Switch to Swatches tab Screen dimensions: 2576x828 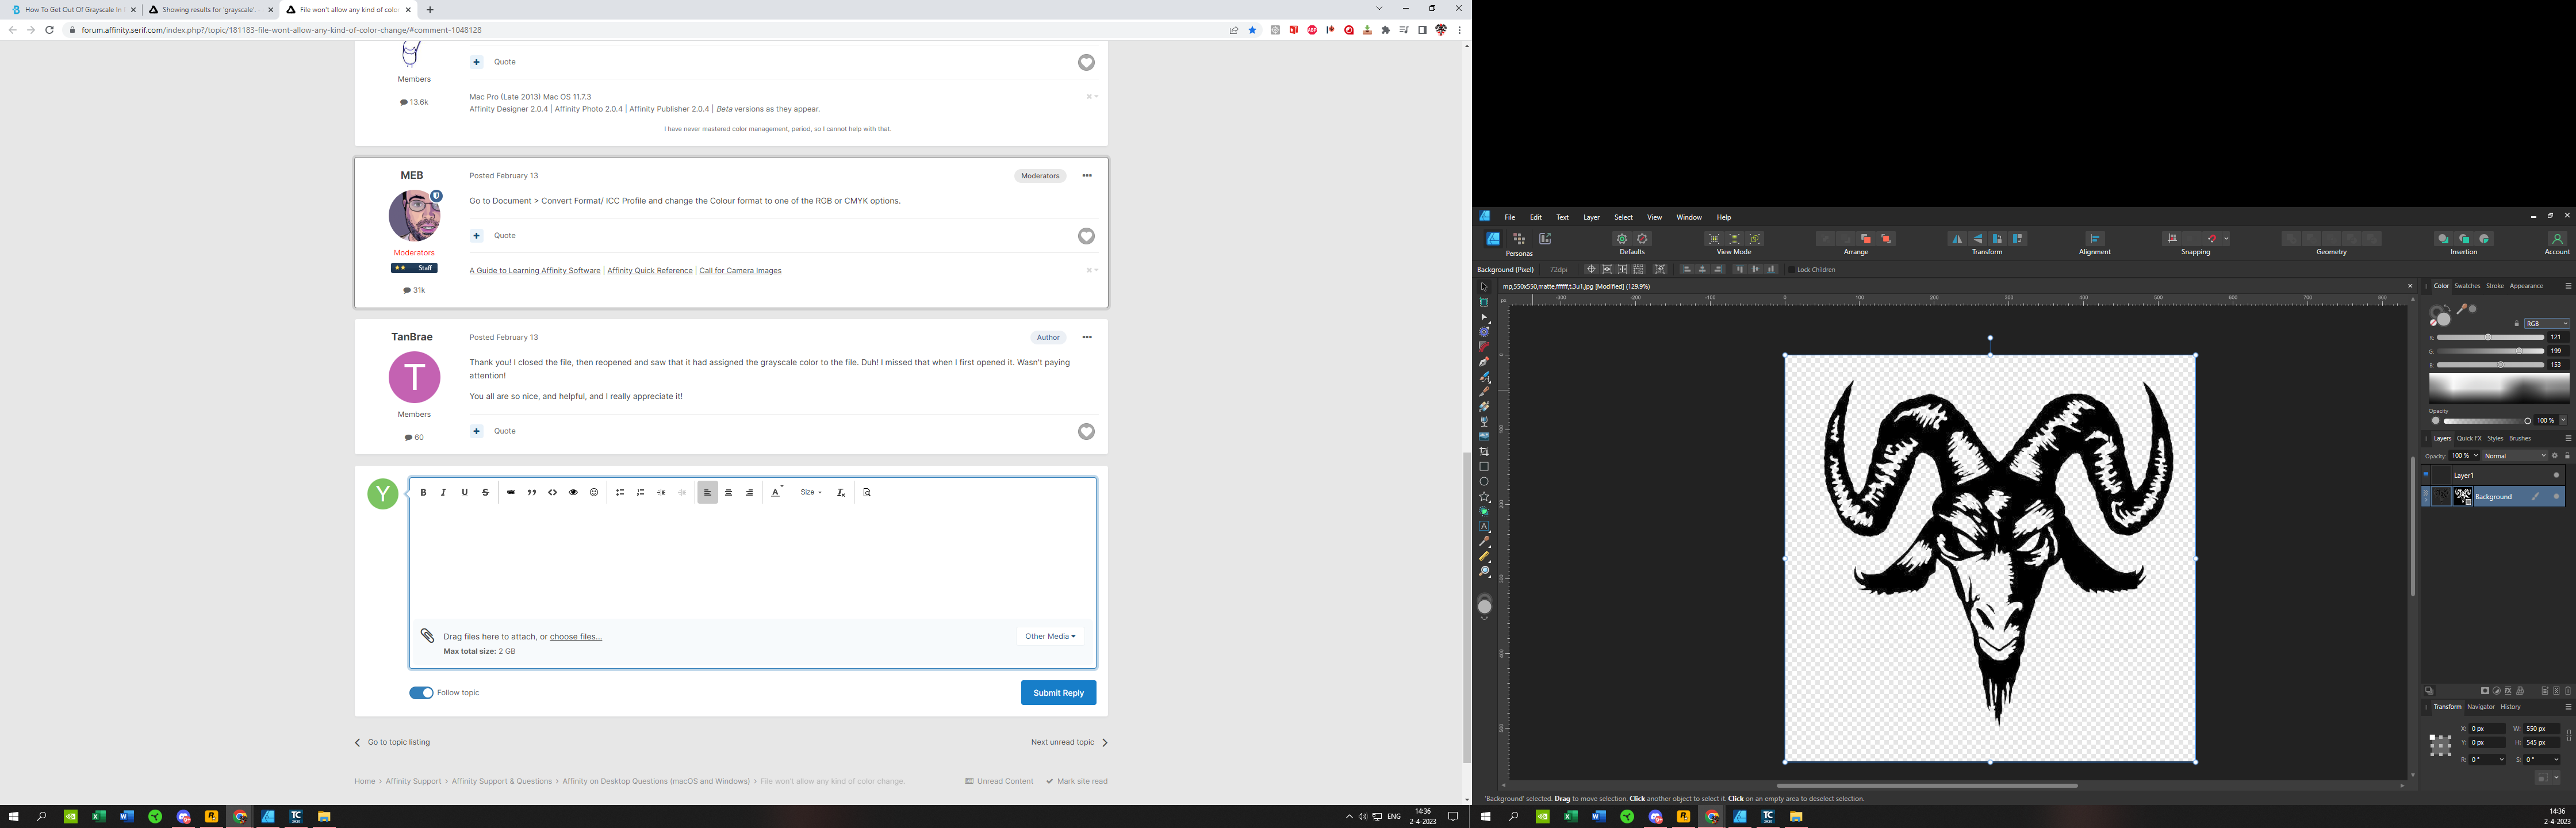pyautogui.click(x=2467, y=286)
